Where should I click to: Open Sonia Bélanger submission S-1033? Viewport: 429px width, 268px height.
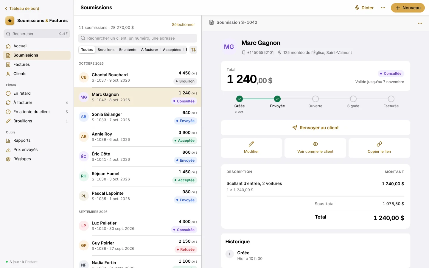[x=138, y=117]
